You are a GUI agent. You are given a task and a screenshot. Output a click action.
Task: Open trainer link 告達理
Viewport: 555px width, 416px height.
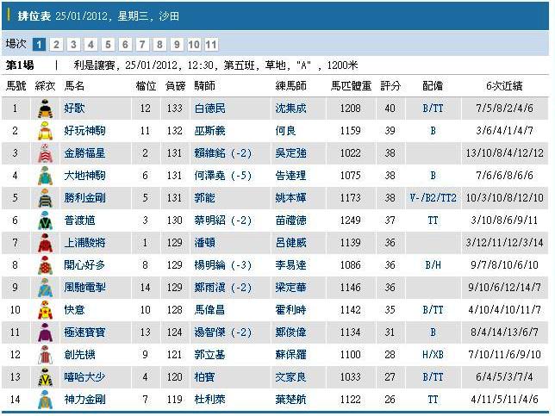pos(288,176)
